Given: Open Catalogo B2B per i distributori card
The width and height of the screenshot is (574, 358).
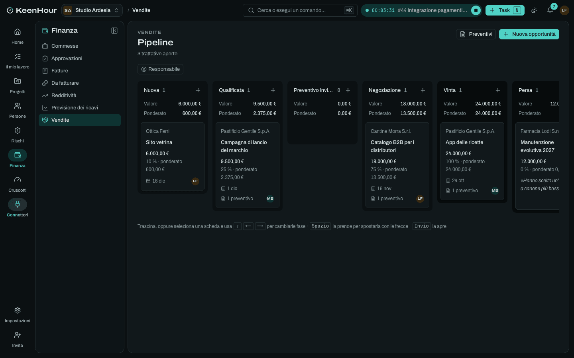Looking at the screenshot, I should tap(397, 165).
